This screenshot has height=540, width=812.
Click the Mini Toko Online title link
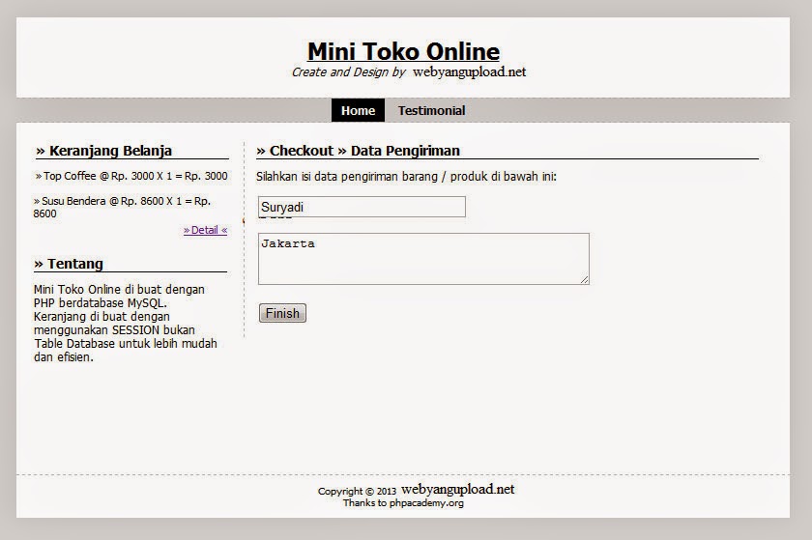(x=403, y=51)
